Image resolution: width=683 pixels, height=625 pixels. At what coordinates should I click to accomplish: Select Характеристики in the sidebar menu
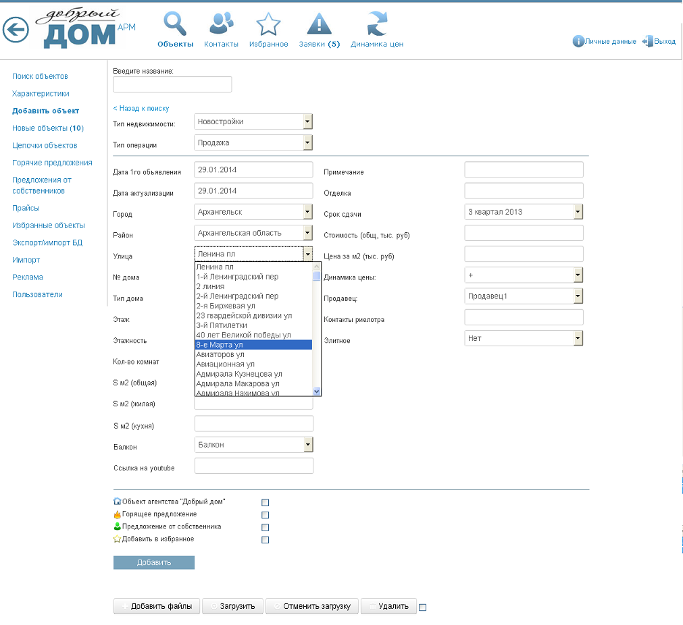click(x=41, y=94)
